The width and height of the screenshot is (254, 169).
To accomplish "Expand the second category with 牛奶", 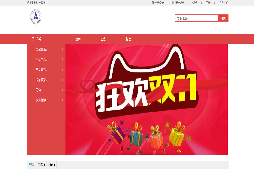I will pyautogui.click(x=46, y=60).
